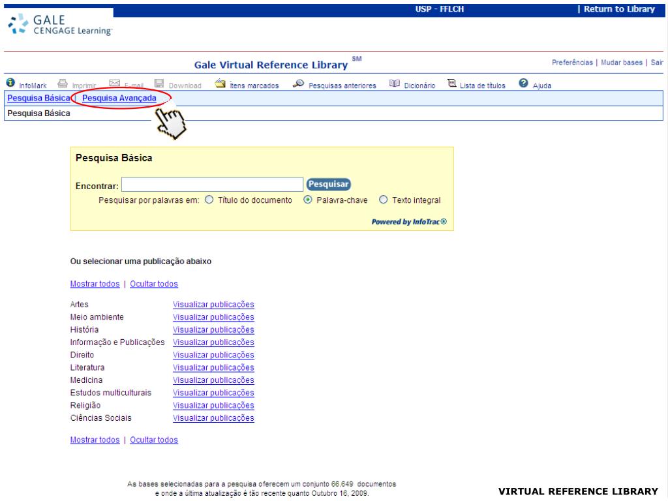View publications for História
The width and height of the screenshot is (668, 501).
213,329
